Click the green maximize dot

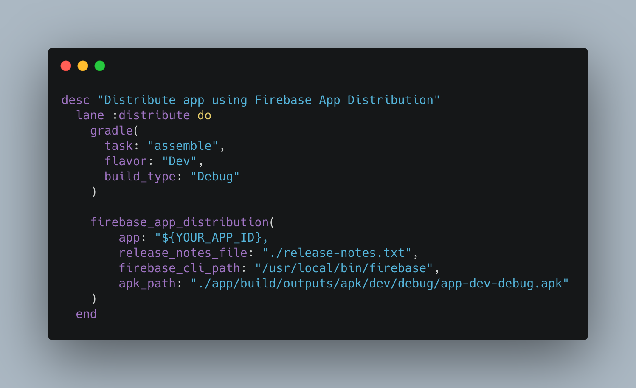tap(100, 66)
